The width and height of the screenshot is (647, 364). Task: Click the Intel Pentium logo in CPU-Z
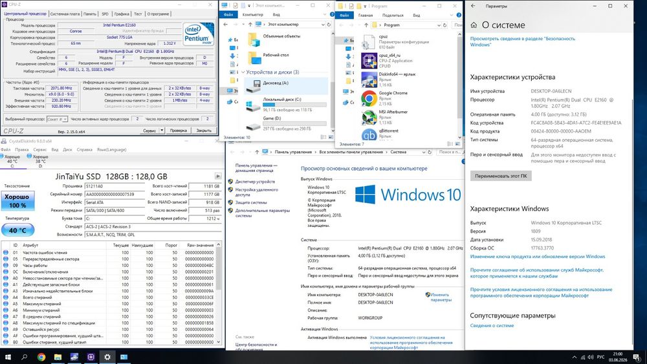pyautogui.click(x=198, y=34)
